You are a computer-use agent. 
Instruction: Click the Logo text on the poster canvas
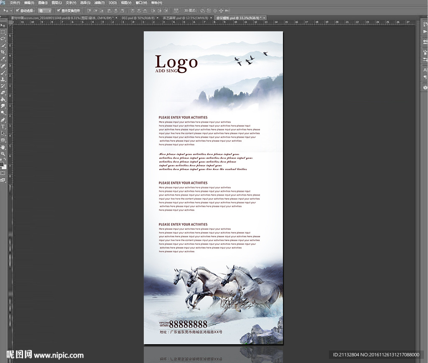pos(176,62)
